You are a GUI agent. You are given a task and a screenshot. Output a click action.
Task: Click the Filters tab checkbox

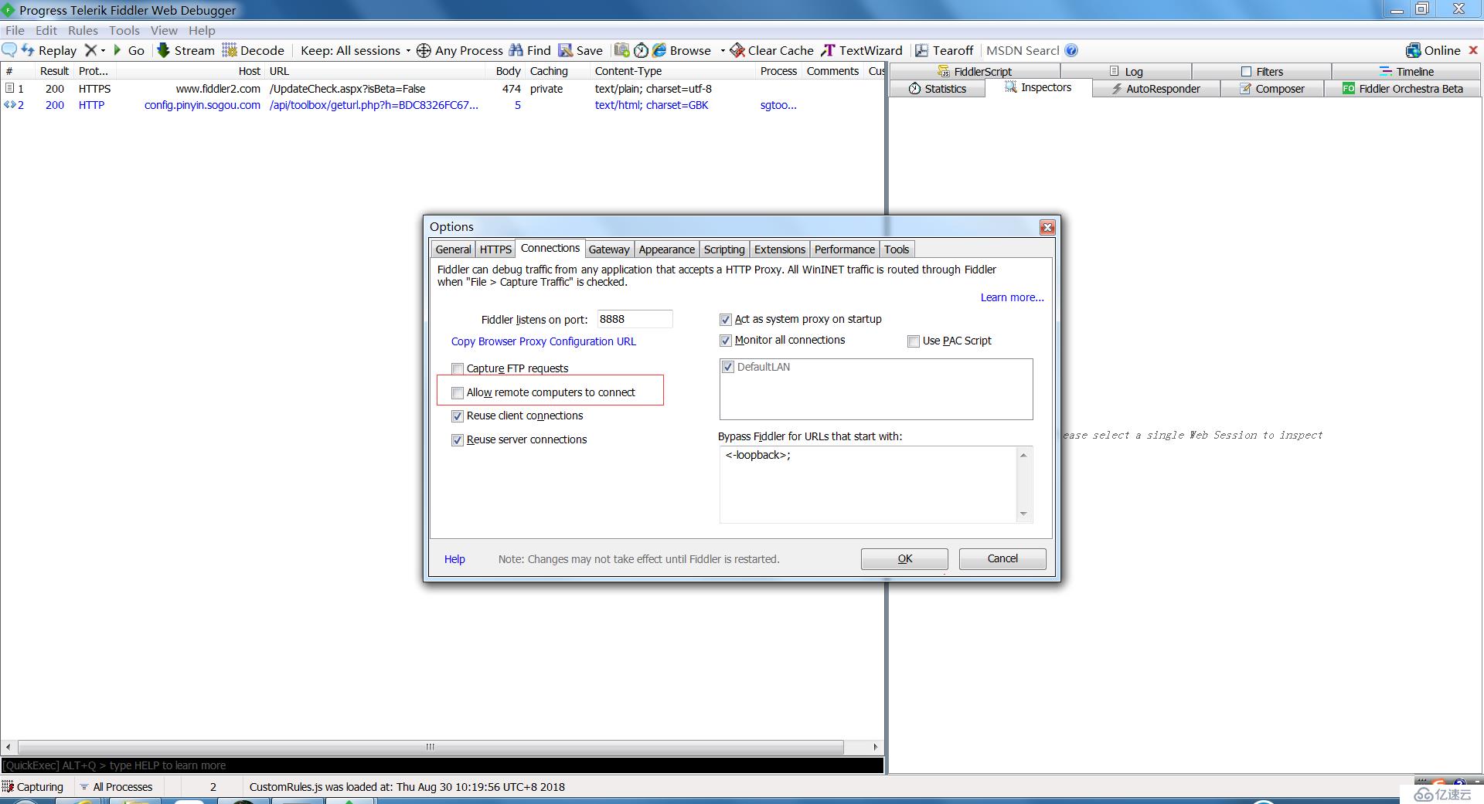tap(1246, 72)
